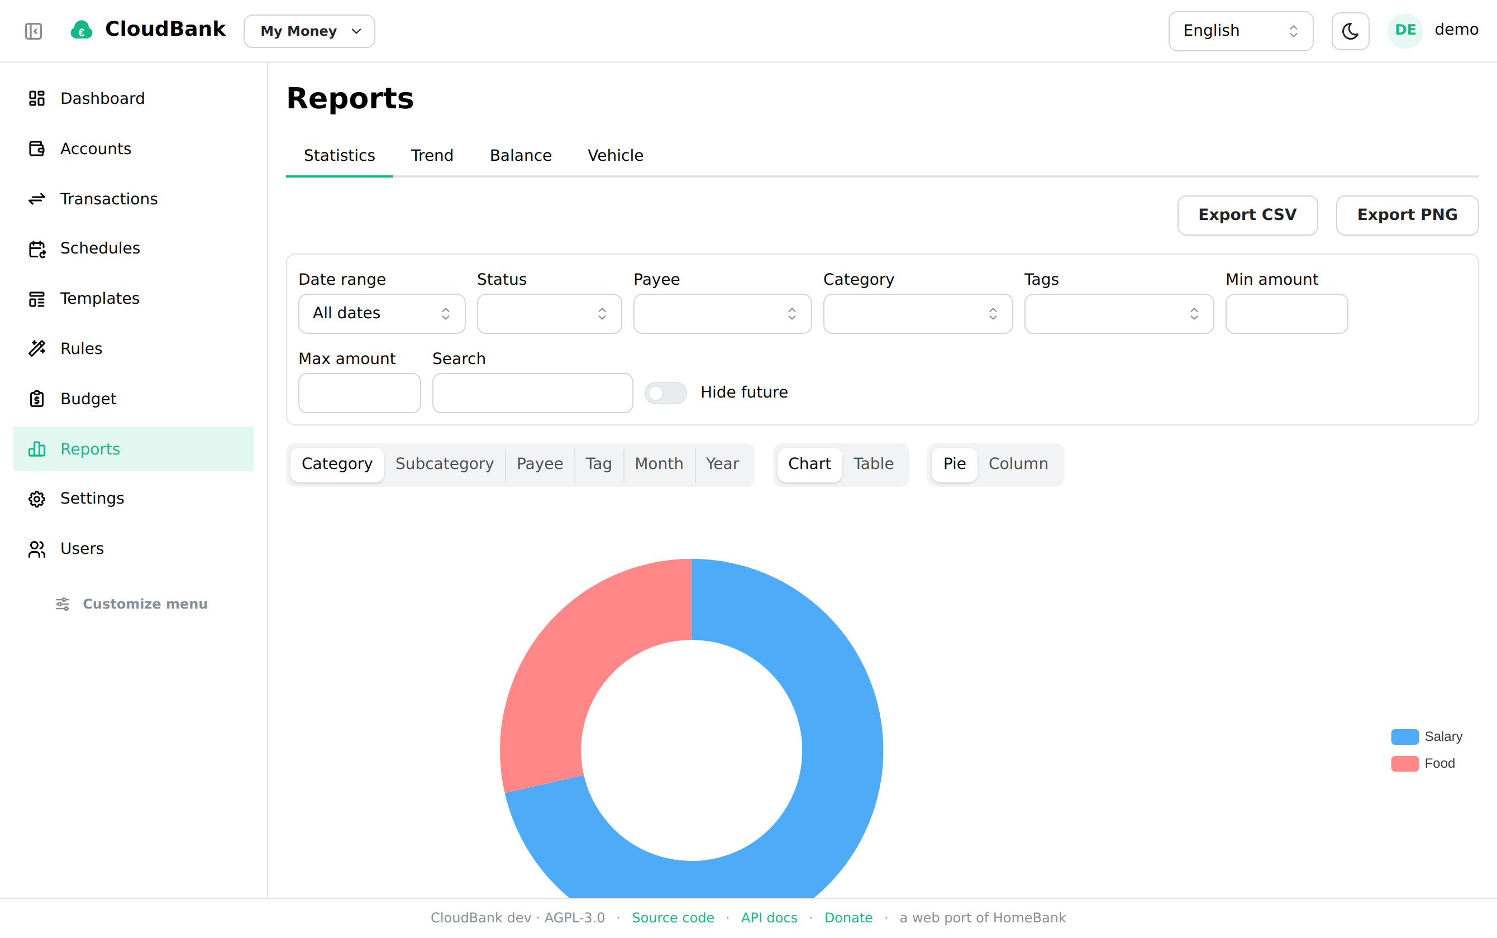Click the Budget clipboard icon
This screenshot has width=1497, height=938.
(x=37, y=398)
